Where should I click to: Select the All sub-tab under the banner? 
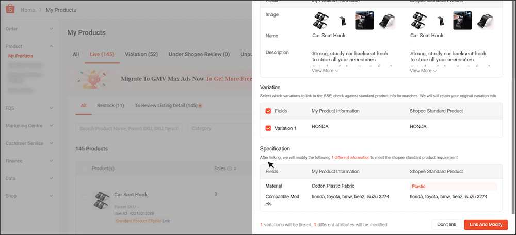[84, 106]
